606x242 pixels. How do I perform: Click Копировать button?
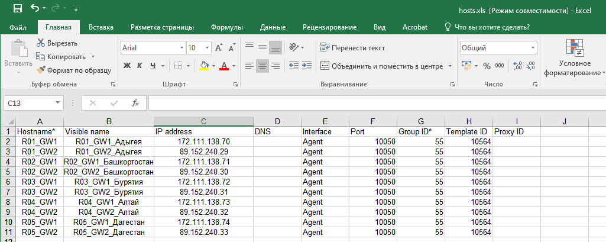coord(61,57)
